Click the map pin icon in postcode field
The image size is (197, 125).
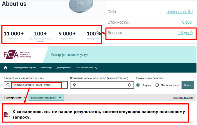click(x=74, y=85)
